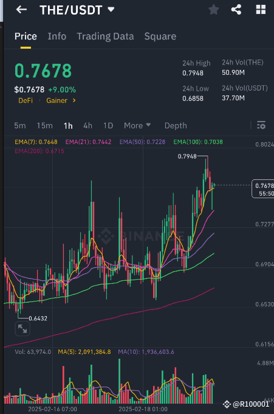Select the 1h timeframe
The image size is (274, 414).
[x=68, y=126]
